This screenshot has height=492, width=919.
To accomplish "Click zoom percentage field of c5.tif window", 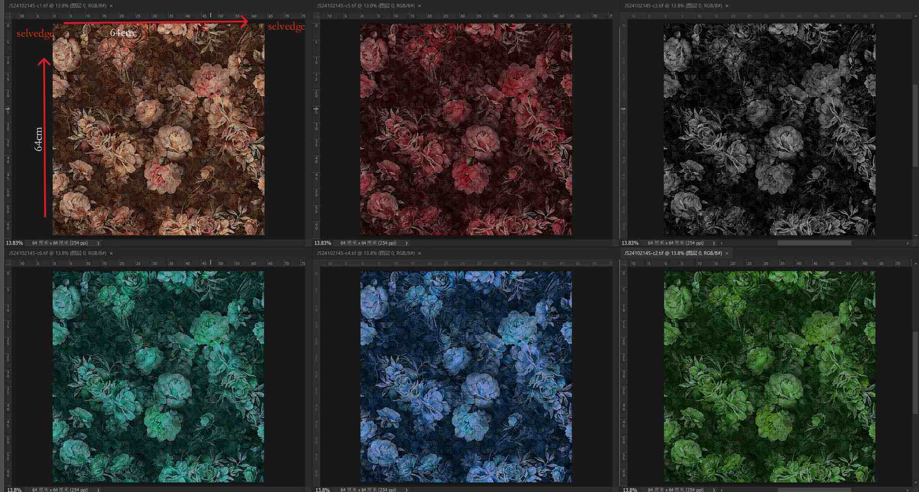I will [323, 243].
